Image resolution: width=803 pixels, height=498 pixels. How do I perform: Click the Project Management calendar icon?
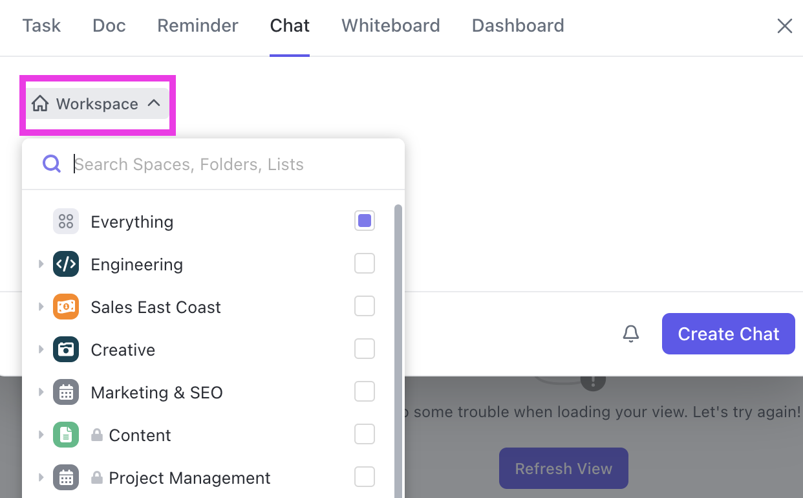point(66,477)
